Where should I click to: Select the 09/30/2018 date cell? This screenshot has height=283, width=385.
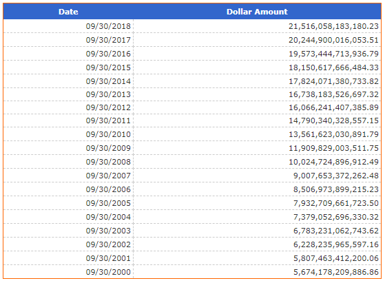click(x=108, y=26)
